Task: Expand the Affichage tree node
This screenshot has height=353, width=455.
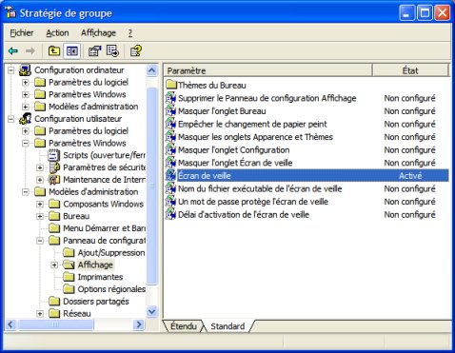Action: click(54, 265)
